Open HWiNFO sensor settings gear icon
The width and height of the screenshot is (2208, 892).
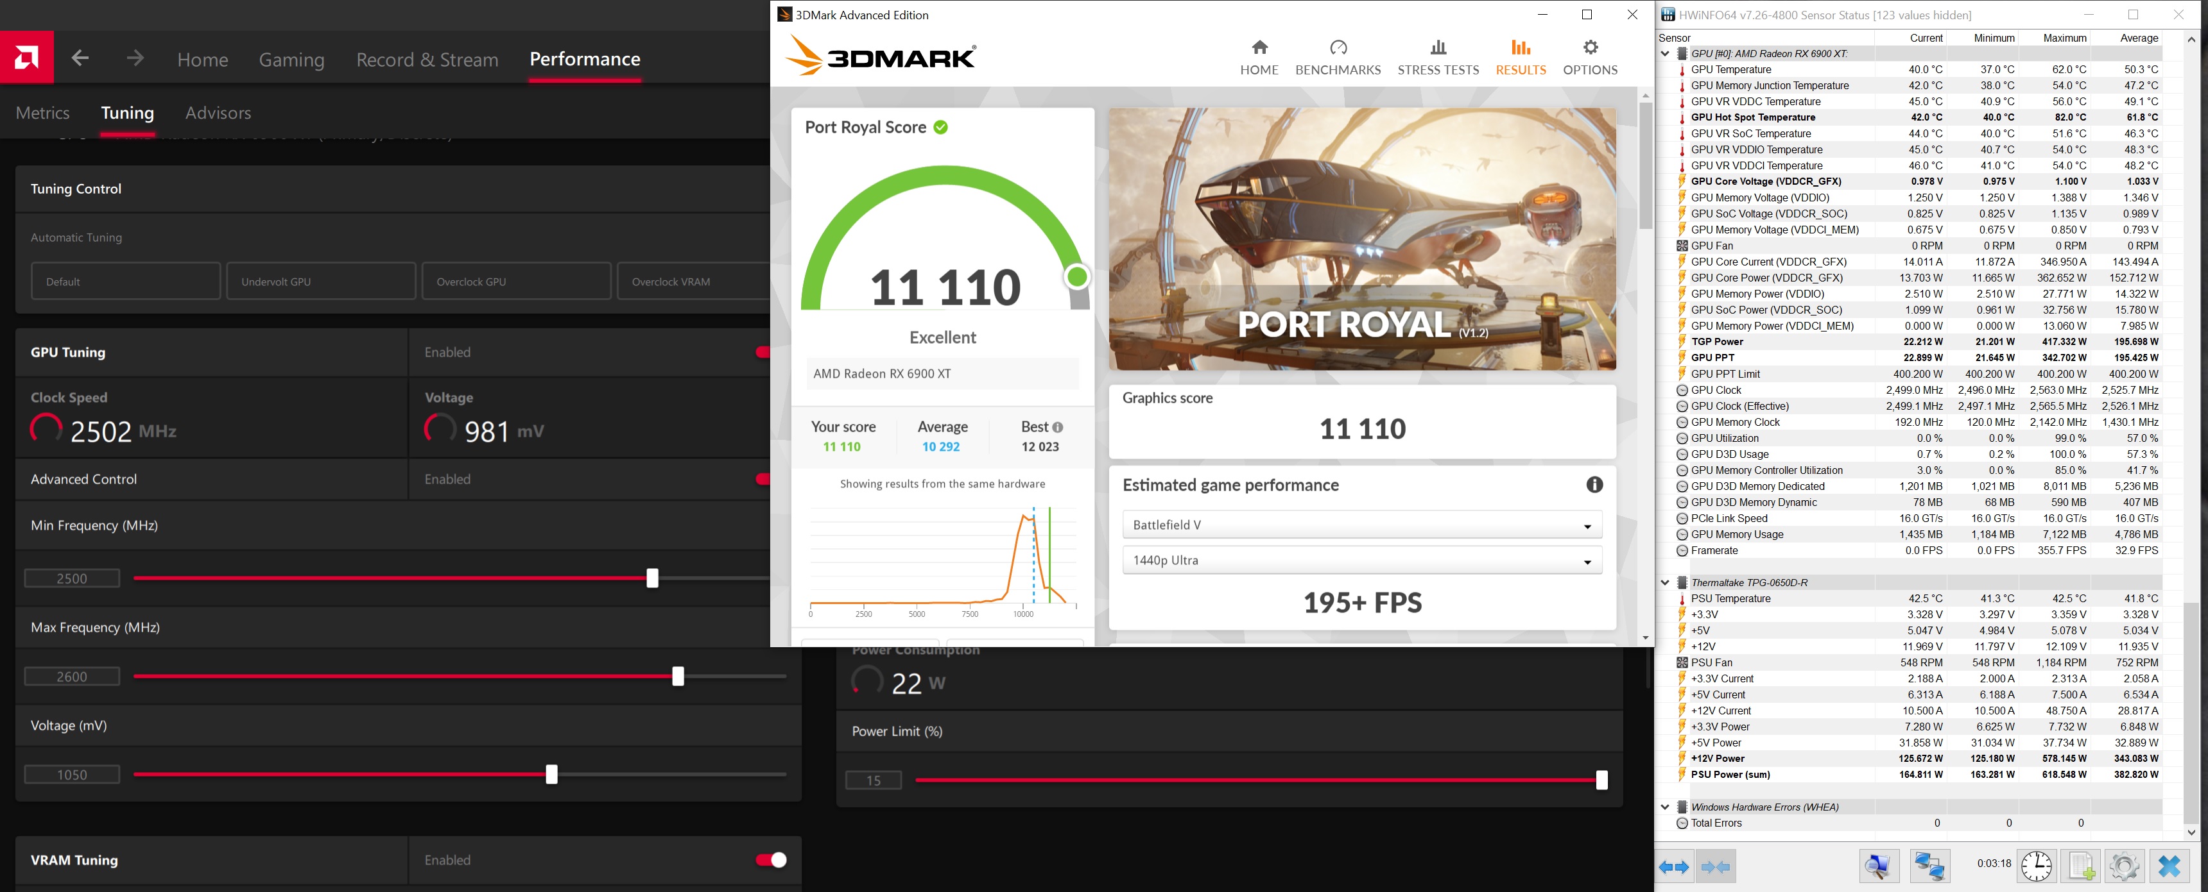coord(2124,867)
